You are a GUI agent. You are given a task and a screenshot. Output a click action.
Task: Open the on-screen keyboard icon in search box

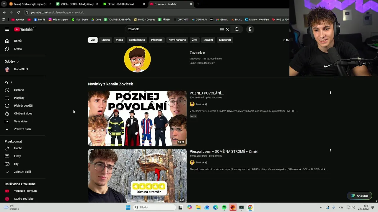coord(222,29)
